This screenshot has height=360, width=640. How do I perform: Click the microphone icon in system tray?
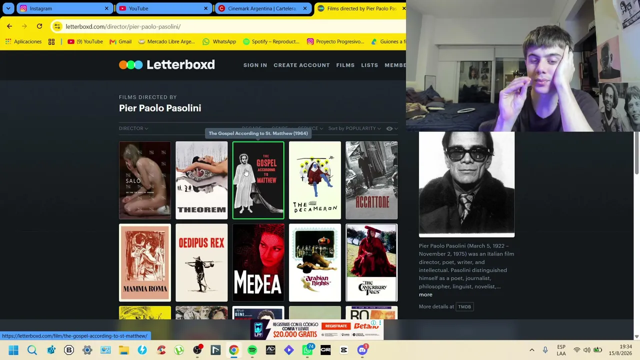pos(545,350)
